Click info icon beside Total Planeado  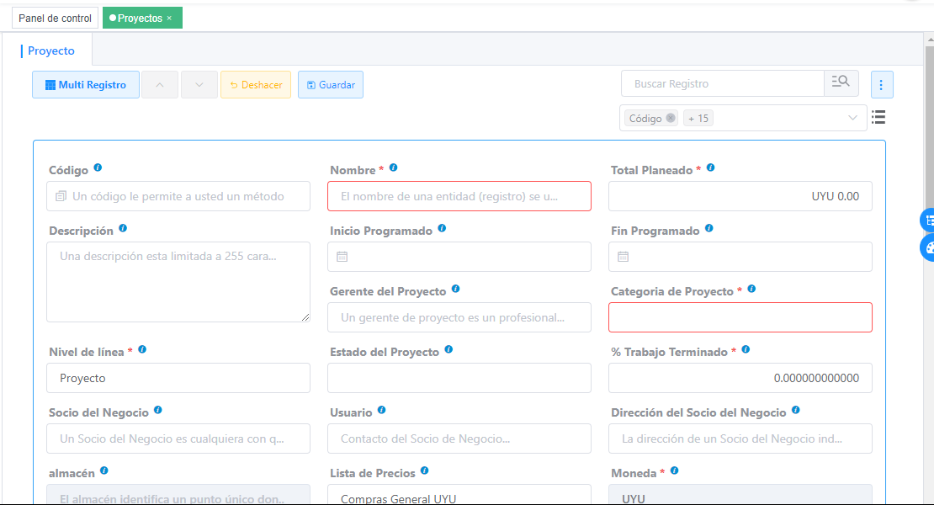710,168
